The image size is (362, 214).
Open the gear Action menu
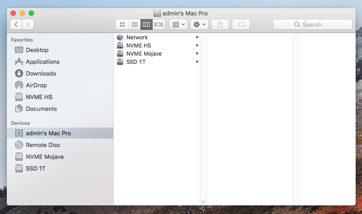point(199,24)
